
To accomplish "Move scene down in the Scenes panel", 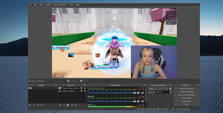I will [42, 105].
